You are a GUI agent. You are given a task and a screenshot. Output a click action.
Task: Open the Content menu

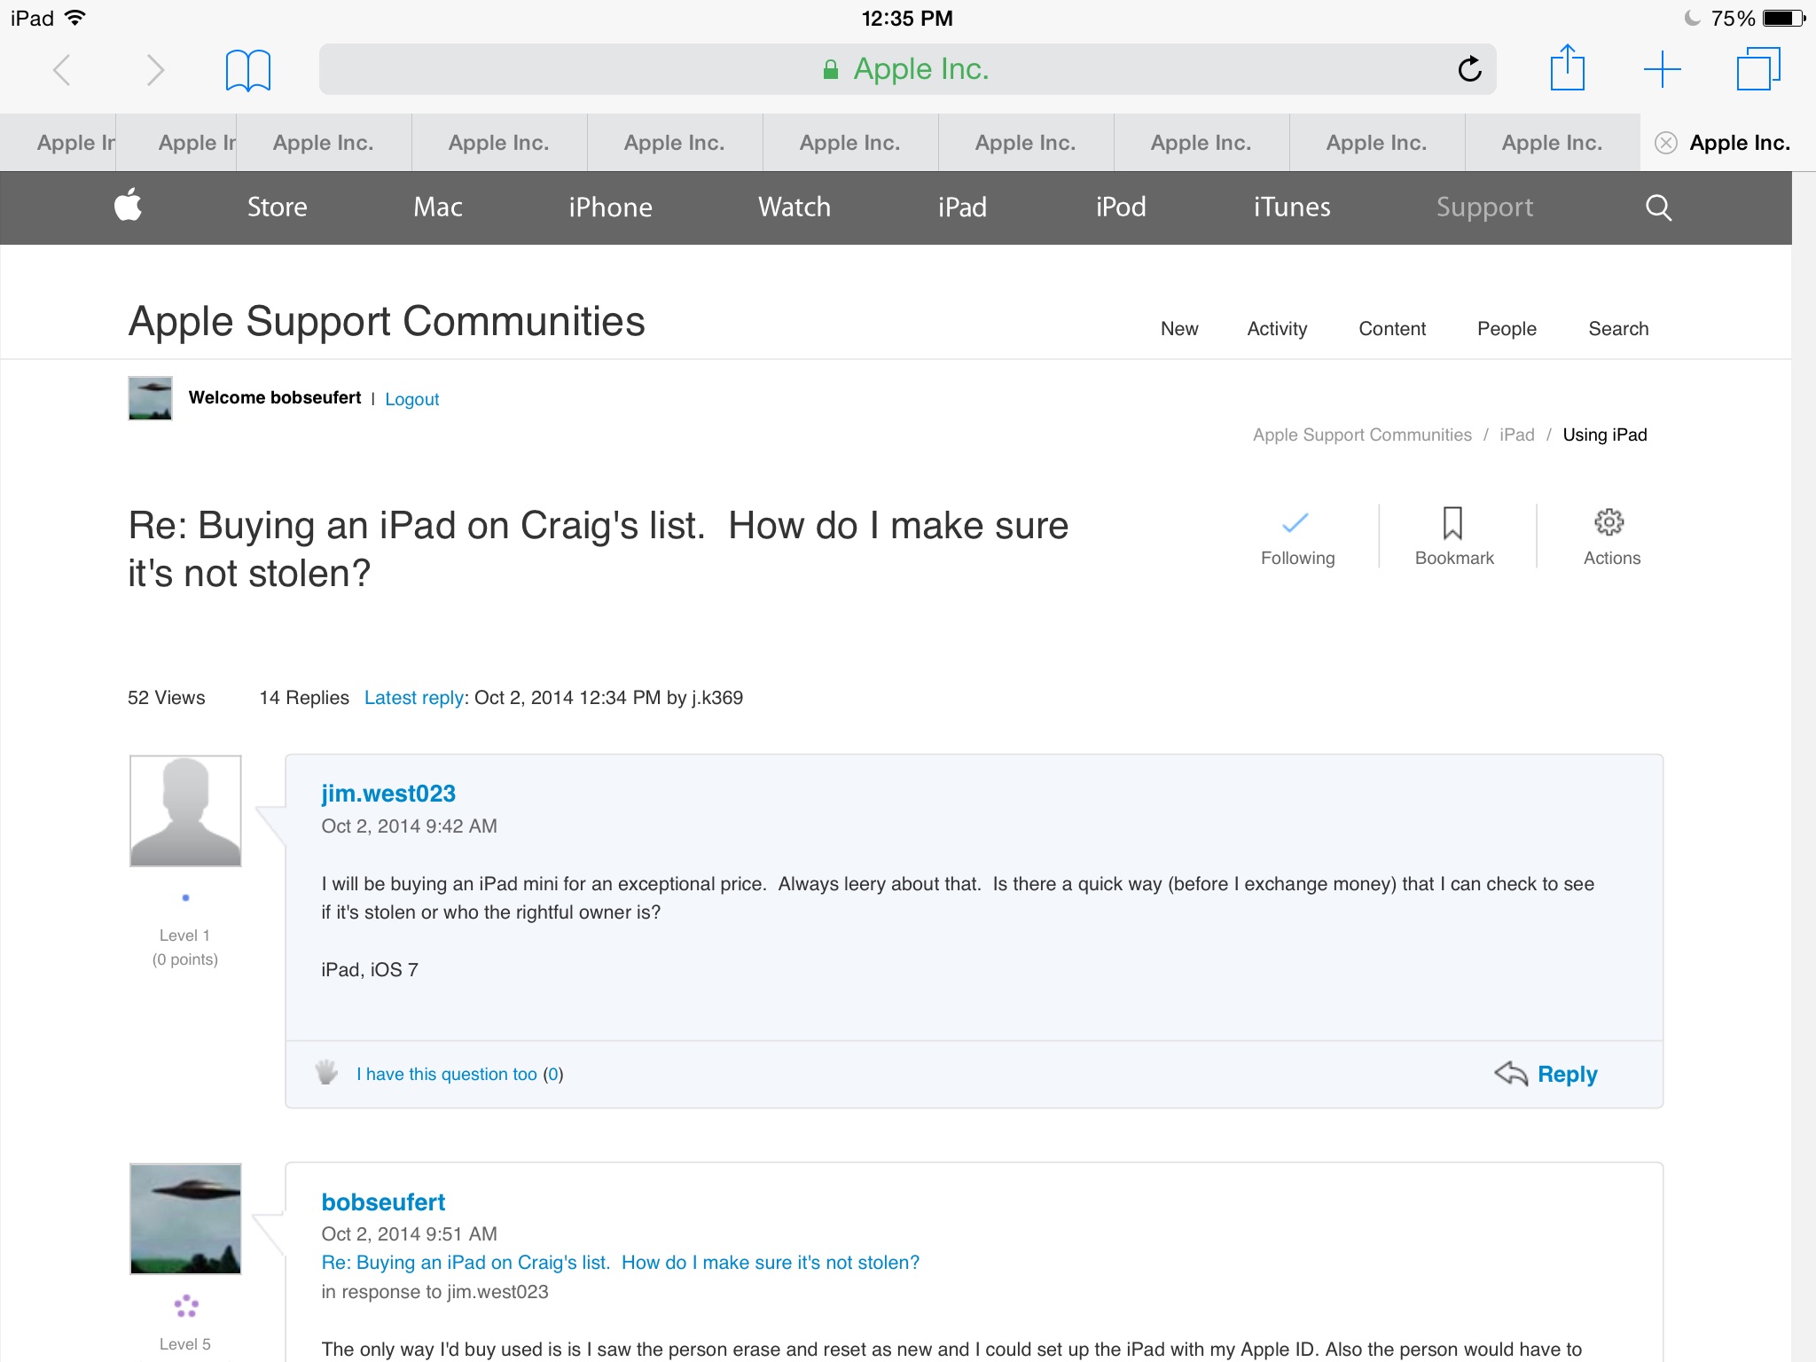point(1391,329)
